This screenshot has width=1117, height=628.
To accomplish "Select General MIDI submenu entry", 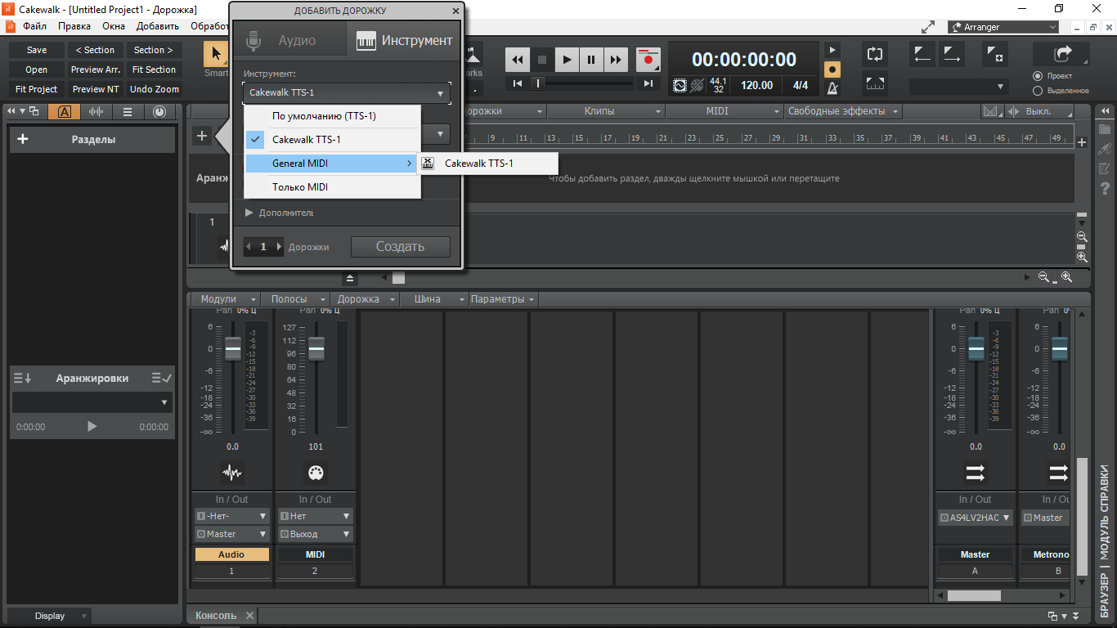I will [x=333, y=164].
